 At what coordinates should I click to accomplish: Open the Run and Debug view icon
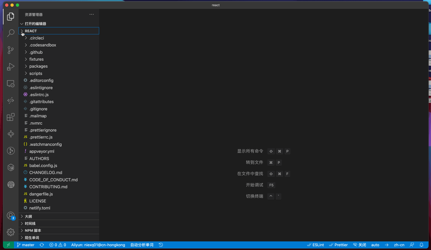(10, 67)
